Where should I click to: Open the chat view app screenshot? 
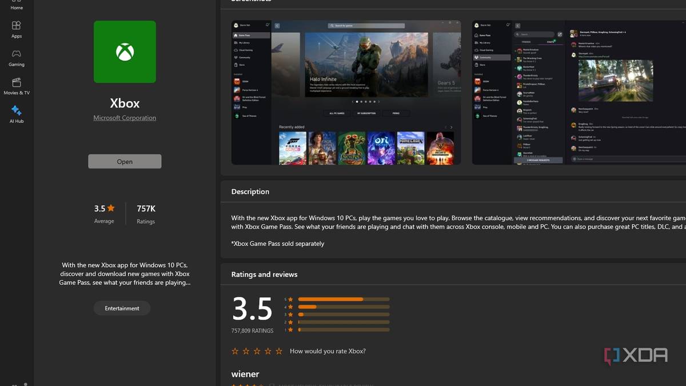coord(579,93)
